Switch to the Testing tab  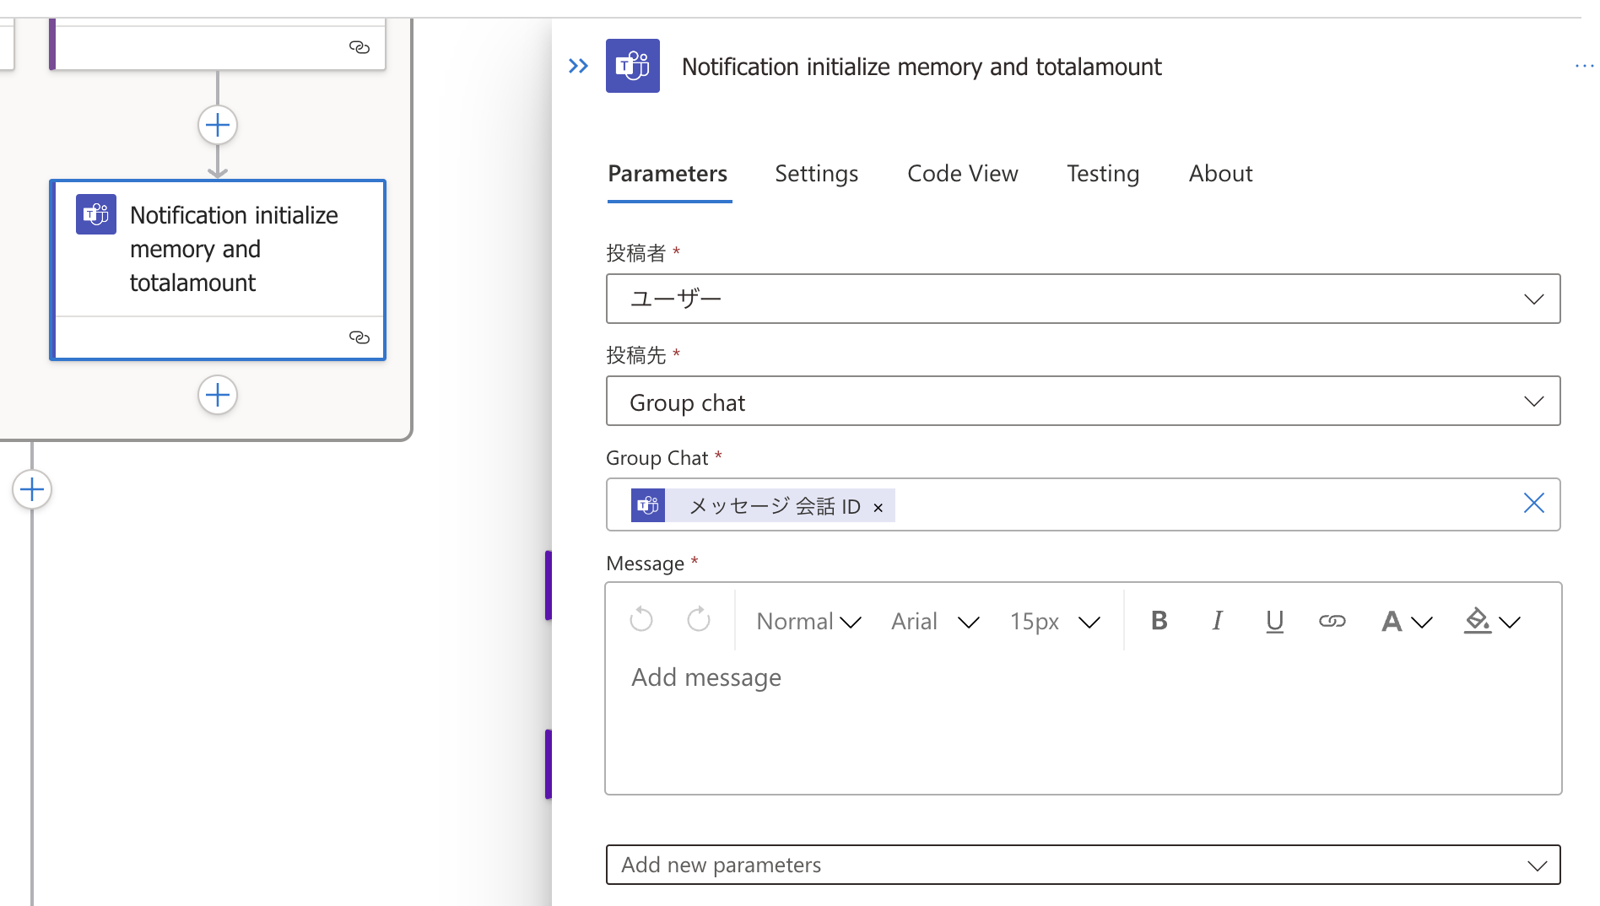(x=1102, y=173)
